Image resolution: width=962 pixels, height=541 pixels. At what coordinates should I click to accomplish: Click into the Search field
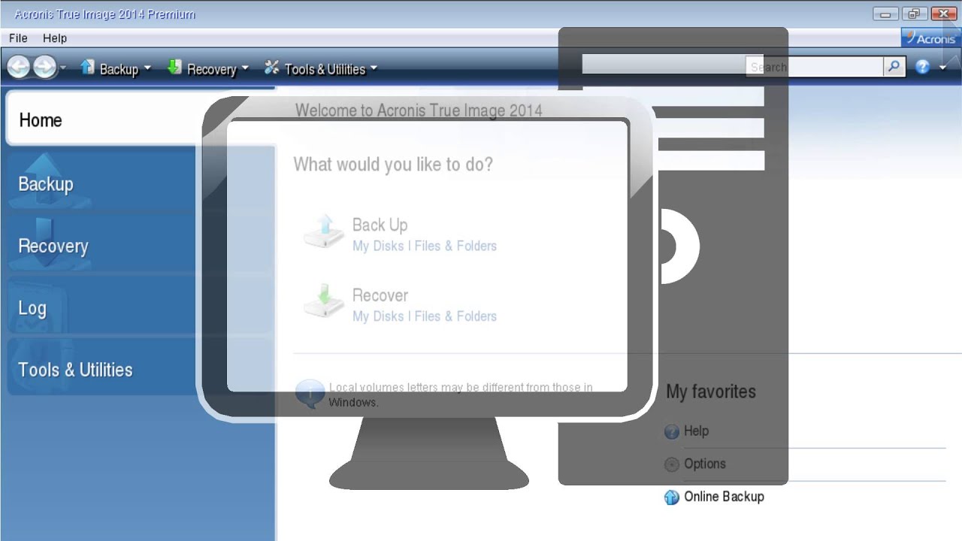[x=815, y=67]
